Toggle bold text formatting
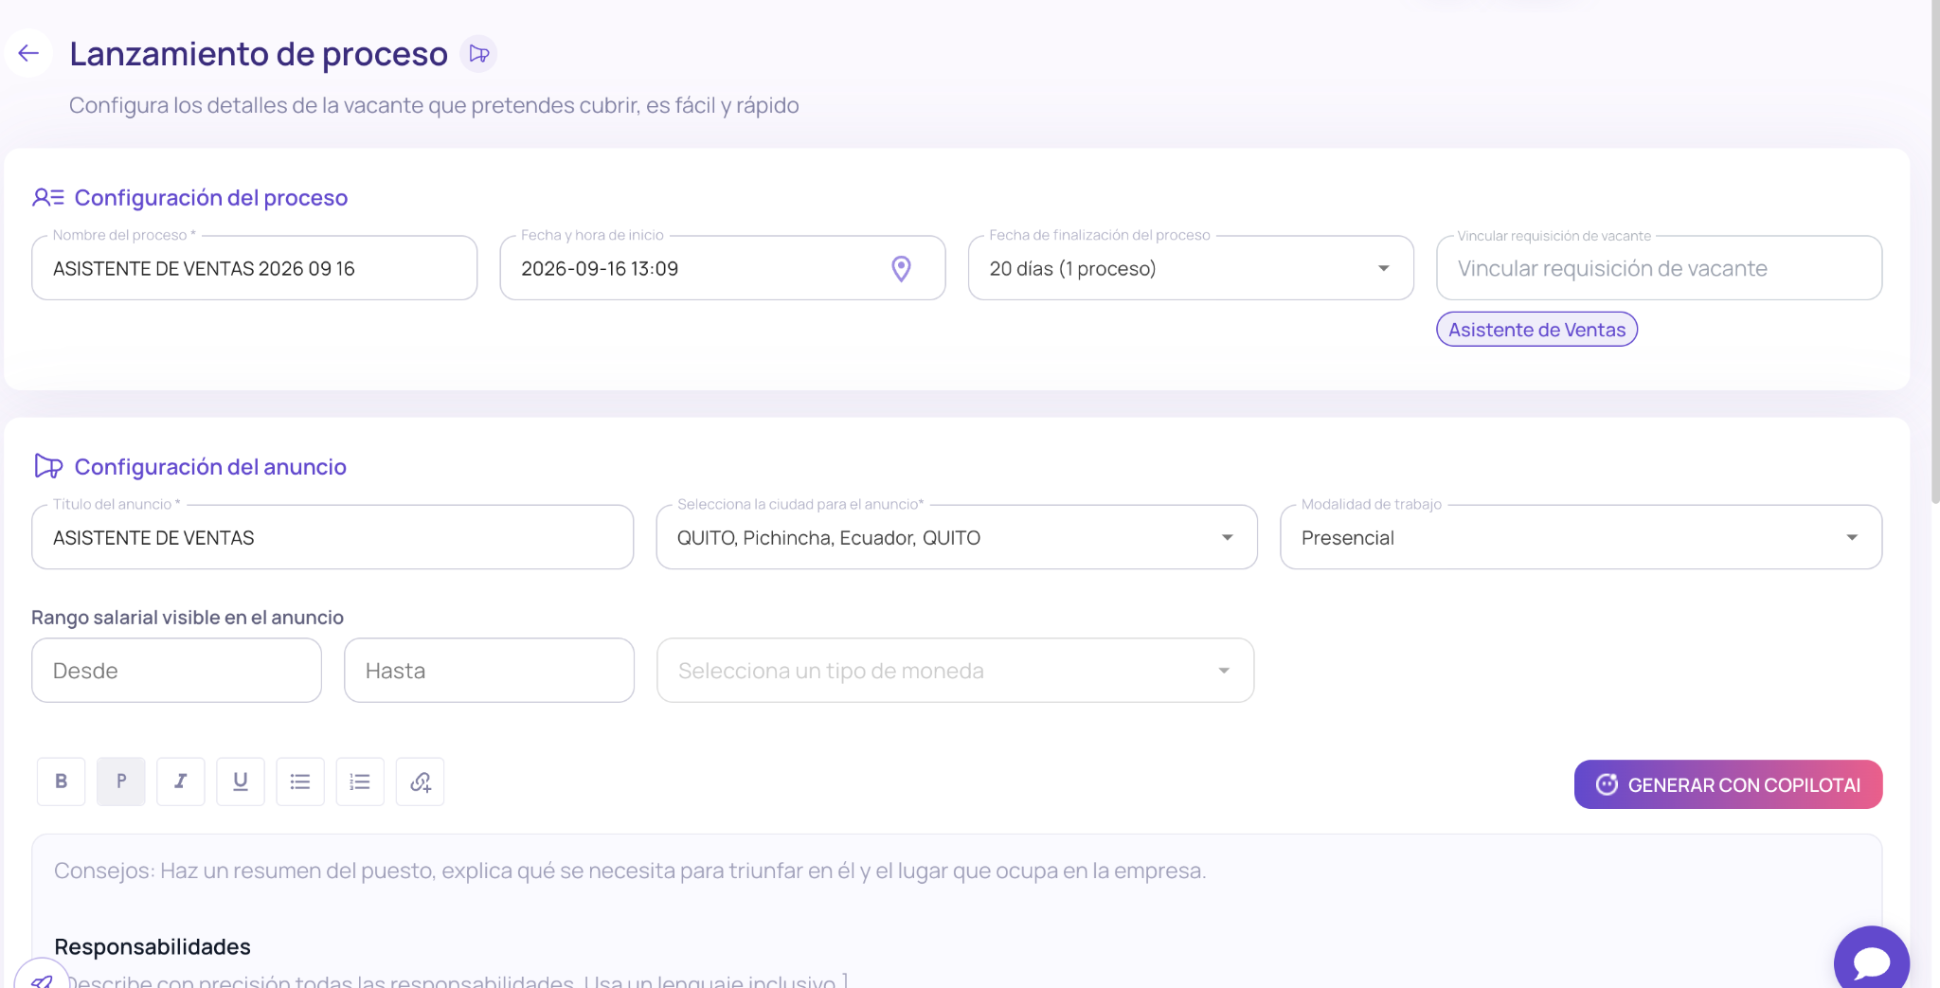 coord(61,781)
